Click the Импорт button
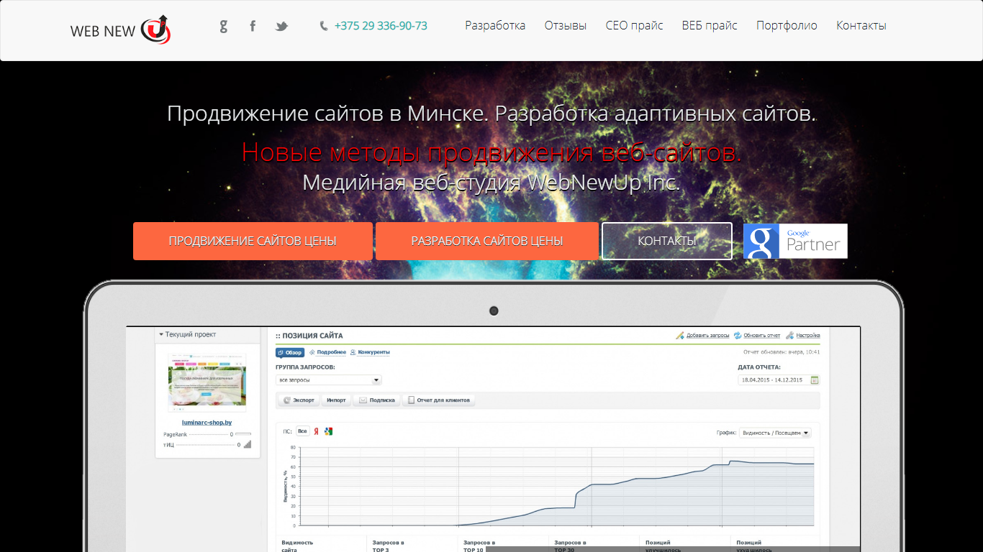 click(x=336, y=400)
